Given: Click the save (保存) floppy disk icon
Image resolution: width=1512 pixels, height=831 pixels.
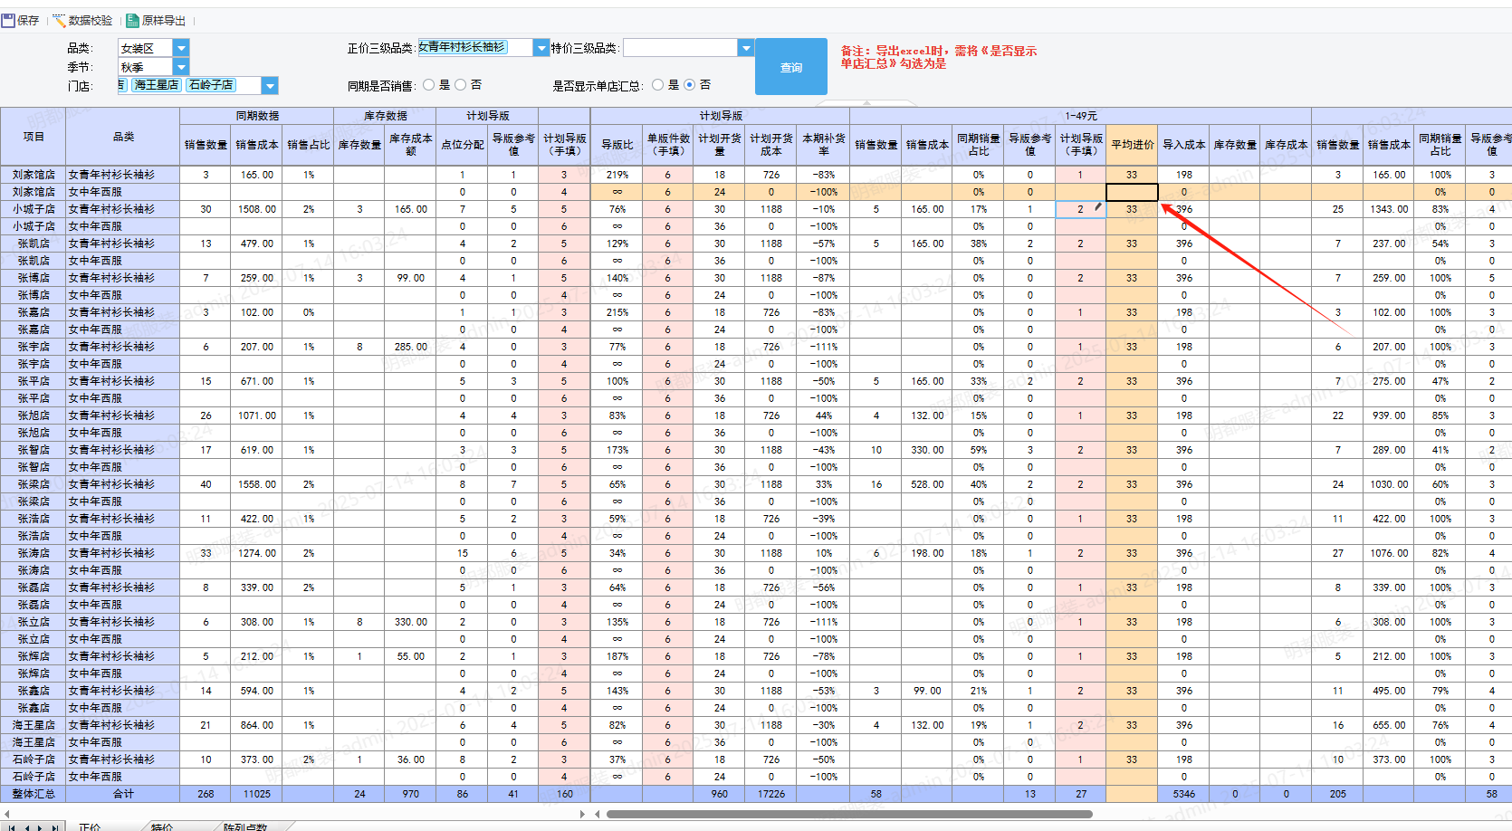Looking at the screenshot, I should pyautogui.click(x=8, y=20).
